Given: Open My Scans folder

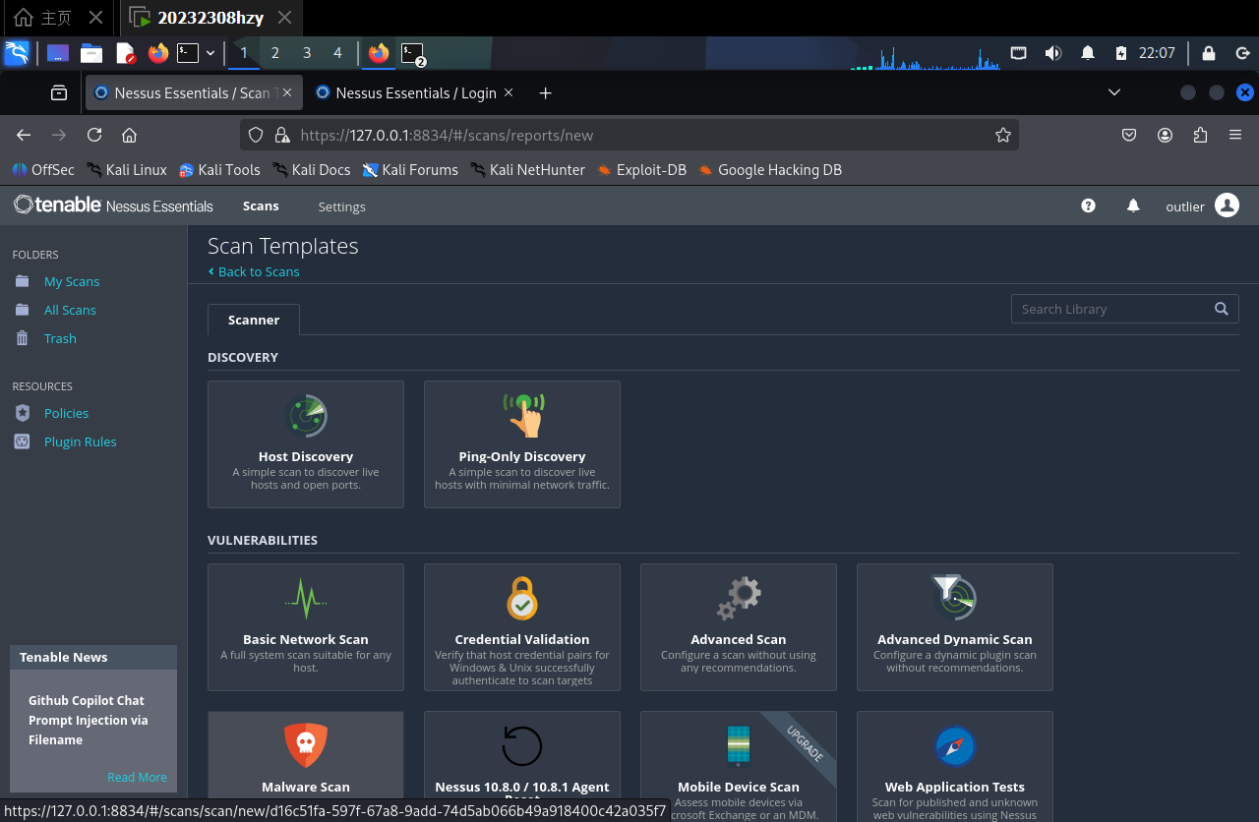Looking at the screenshot, I should pyautogui.click(x=72, y=281).
